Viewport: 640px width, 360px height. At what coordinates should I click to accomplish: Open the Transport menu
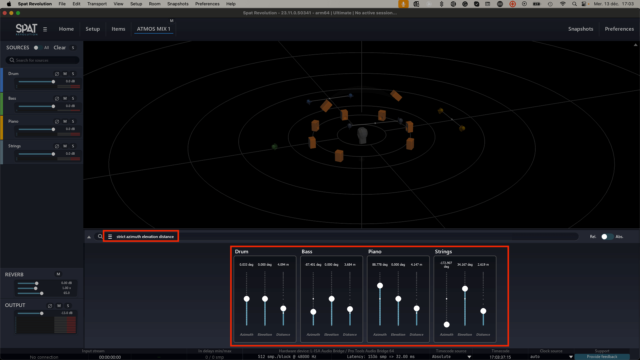(97, 4)
